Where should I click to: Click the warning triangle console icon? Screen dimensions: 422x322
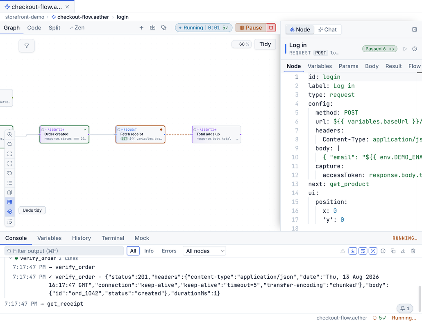coord(343,251)
